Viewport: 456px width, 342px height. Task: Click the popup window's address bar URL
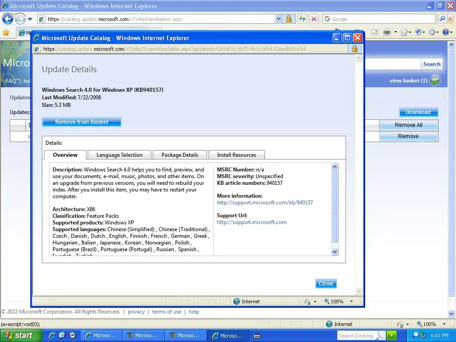174,49
